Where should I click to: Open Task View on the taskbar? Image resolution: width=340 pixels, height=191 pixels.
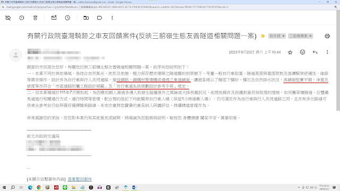21,187
